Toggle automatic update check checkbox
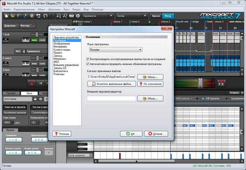This screenshot has height=170, width=246. point(88,64)
